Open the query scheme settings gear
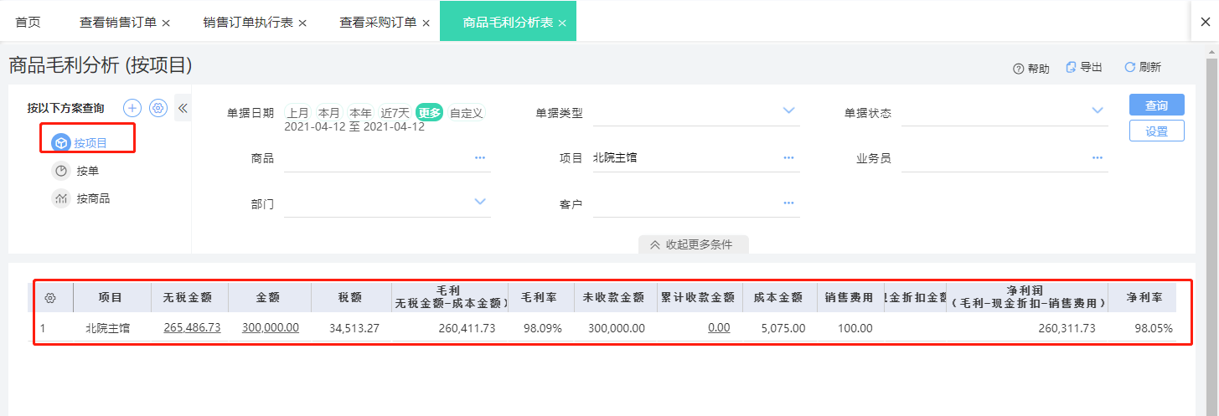This screenshot has height=416, width=1219. [158, 108]
